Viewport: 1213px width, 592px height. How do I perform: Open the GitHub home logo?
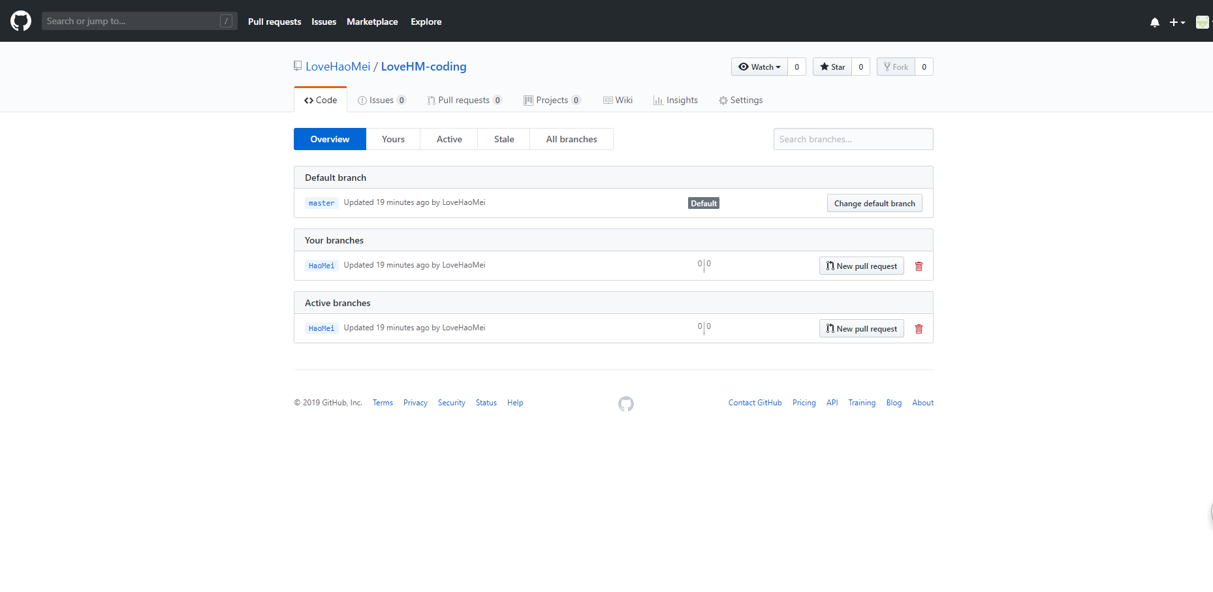coord(21,21)
